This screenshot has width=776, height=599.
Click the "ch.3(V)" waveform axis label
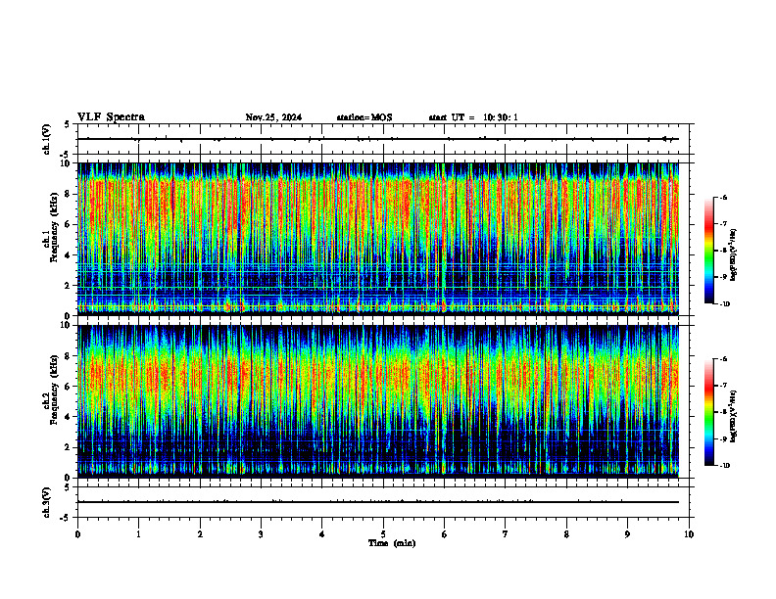[x=46, y=502]
